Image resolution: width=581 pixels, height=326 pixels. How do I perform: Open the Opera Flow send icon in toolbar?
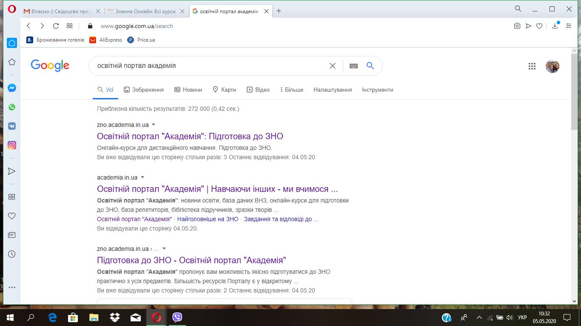[528, 26]
